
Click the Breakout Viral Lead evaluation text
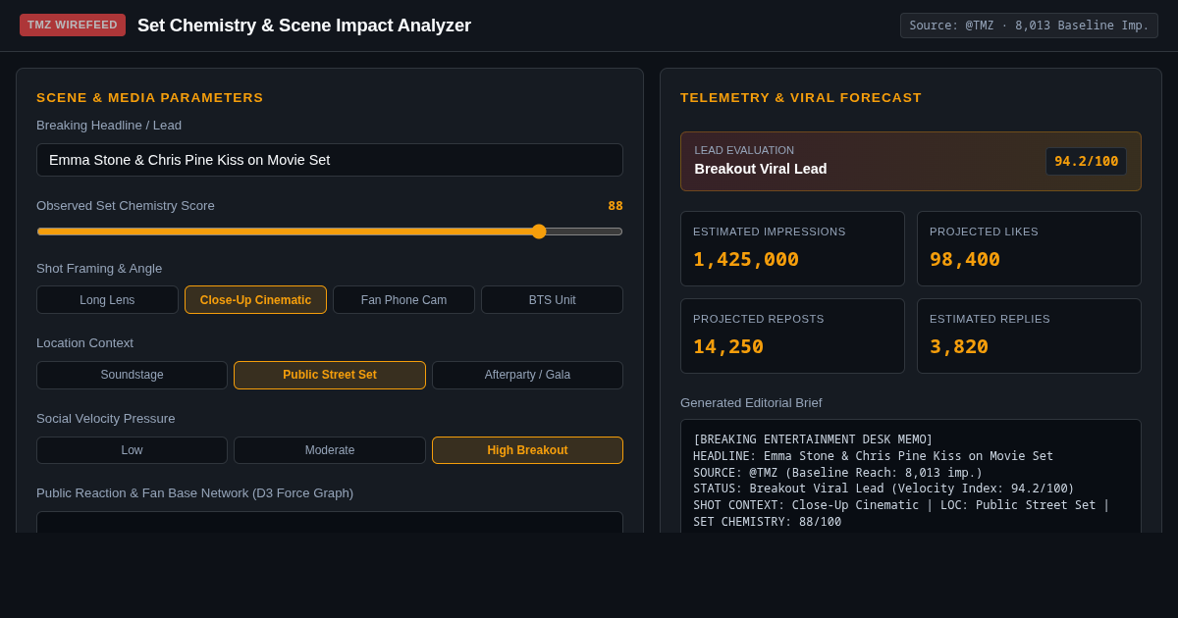click(x=761, y=169)
